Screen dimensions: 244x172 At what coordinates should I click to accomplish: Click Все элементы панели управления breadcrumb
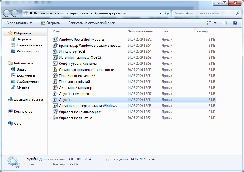click(x=61, y=13)
